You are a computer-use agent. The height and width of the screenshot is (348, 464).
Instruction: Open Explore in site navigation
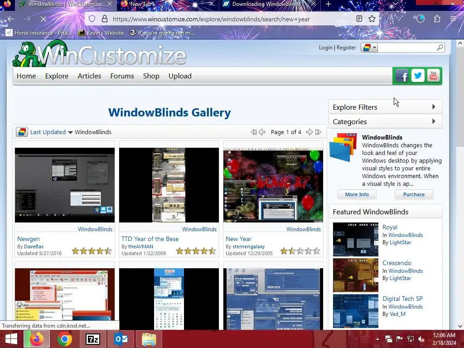click(x=57, y=76)
